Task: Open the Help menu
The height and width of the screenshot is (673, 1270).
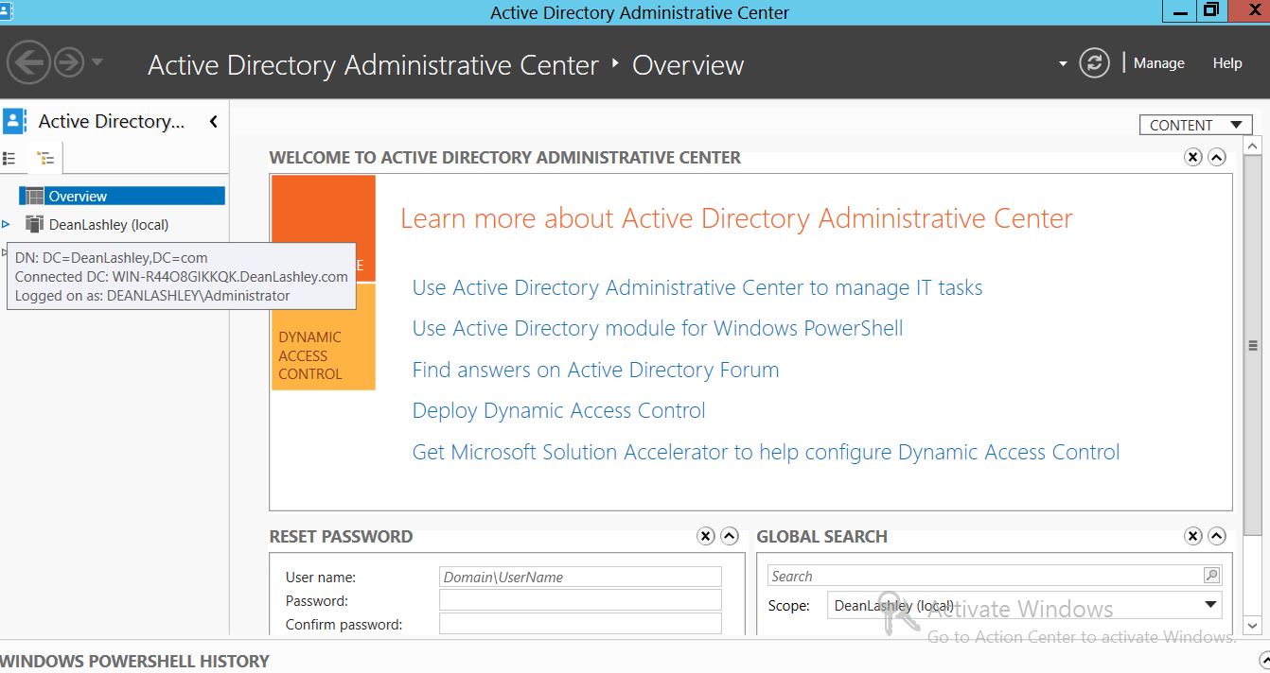Action: point(1226,63)
